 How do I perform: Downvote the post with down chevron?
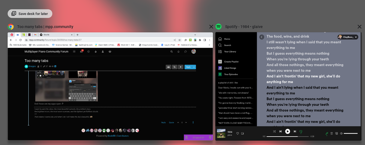pos(186,122)
